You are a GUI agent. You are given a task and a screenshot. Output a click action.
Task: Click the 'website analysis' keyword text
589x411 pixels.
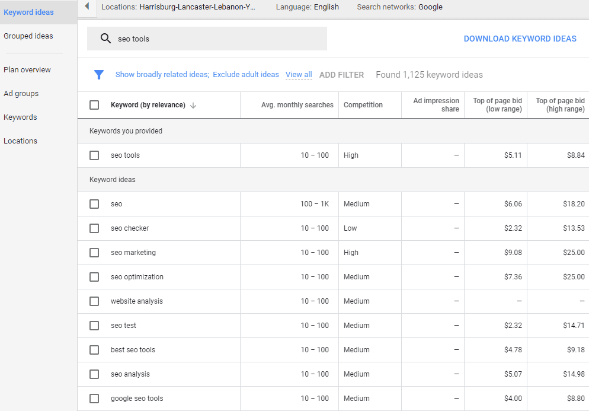[137, 301]
